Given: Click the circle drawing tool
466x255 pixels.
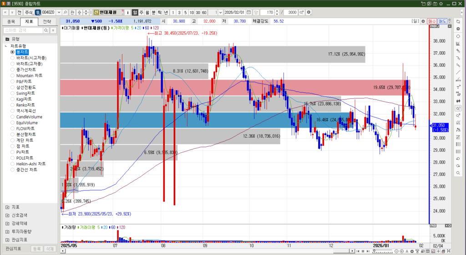Looking at the screenshot, I should [x=458, y=36].
